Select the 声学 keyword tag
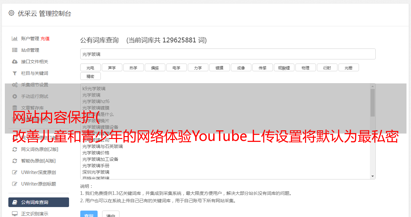Viewport: 411px width, 217px height. coord(112,67)
